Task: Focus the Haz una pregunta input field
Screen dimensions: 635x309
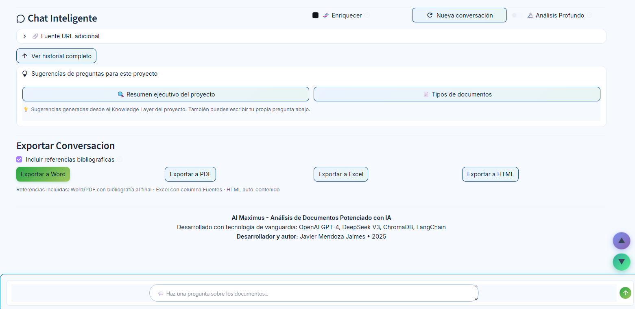Action: [314, 293]
